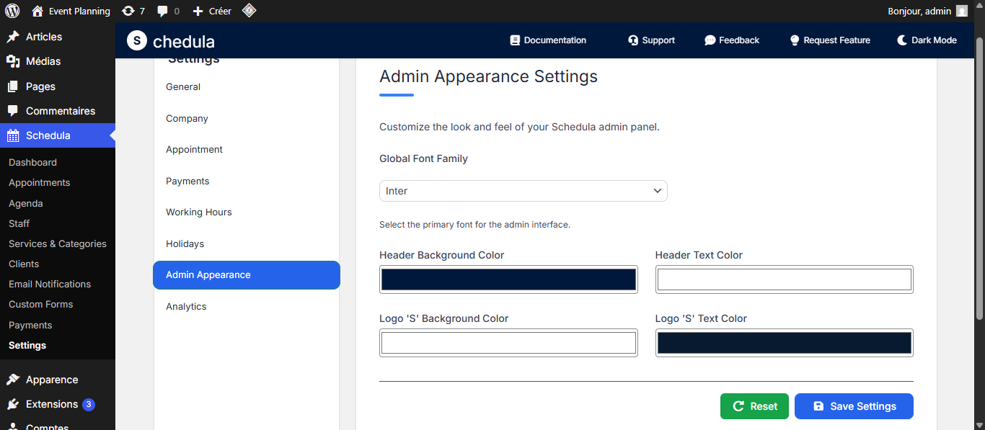The height and width of the screenshot is (430, 985).
Task: Open the Holidays settings tab
Action: (247, 243)
